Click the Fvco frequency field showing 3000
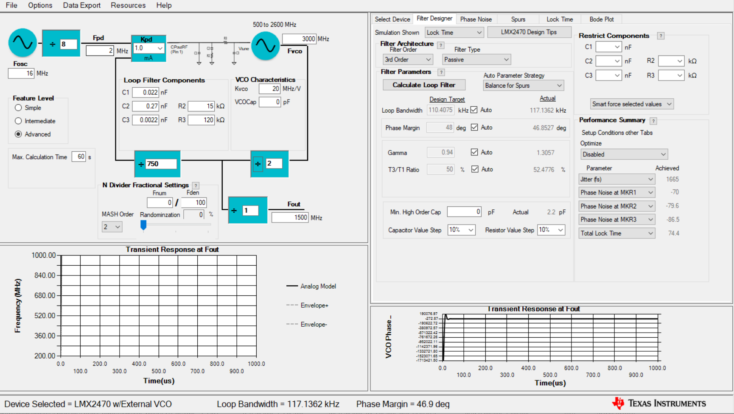734x414 pixels. pyautogui.click(x=300, y=39)
